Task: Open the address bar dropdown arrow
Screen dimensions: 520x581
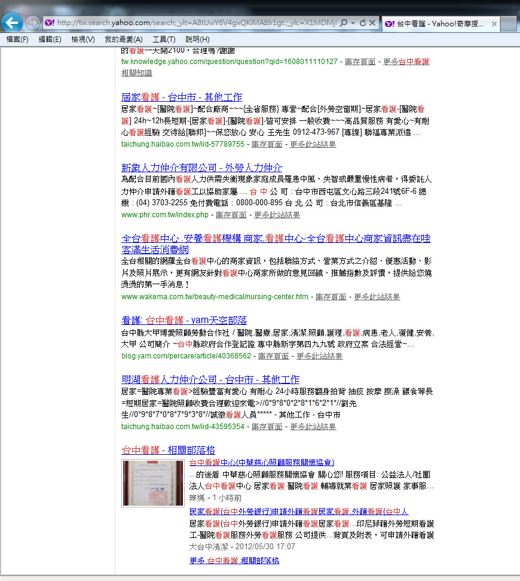Action: coord(353,23)
